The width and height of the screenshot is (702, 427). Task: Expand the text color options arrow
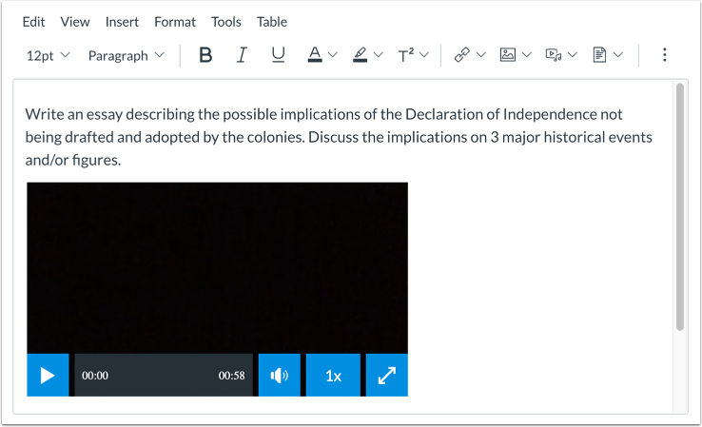(x=333, y=55)
